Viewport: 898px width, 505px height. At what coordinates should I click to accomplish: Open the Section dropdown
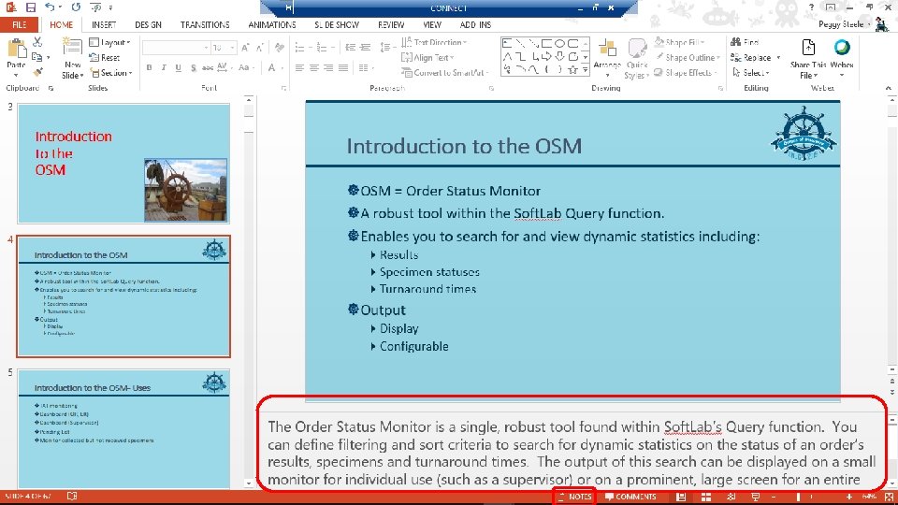[x=111, y=73]
